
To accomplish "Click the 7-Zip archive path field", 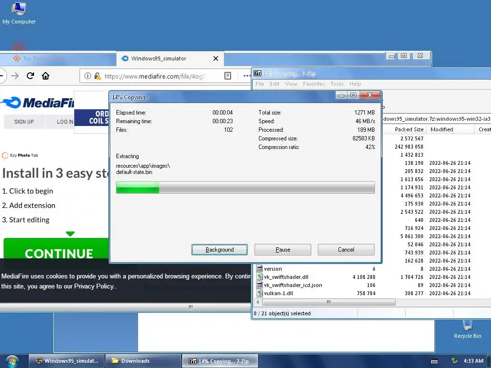I will pyautogui.click(x=436, y=119).
